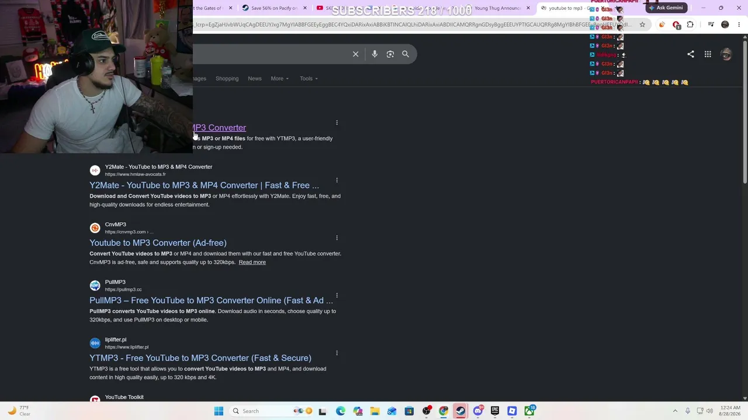Start a voice search with the microphone icon

(x=375, y=54)
